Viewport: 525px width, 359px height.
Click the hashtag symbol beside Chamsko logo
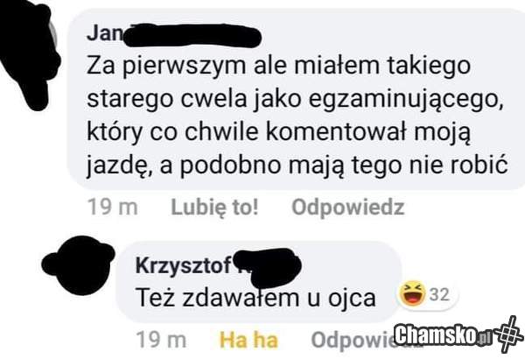pos(509,334)
